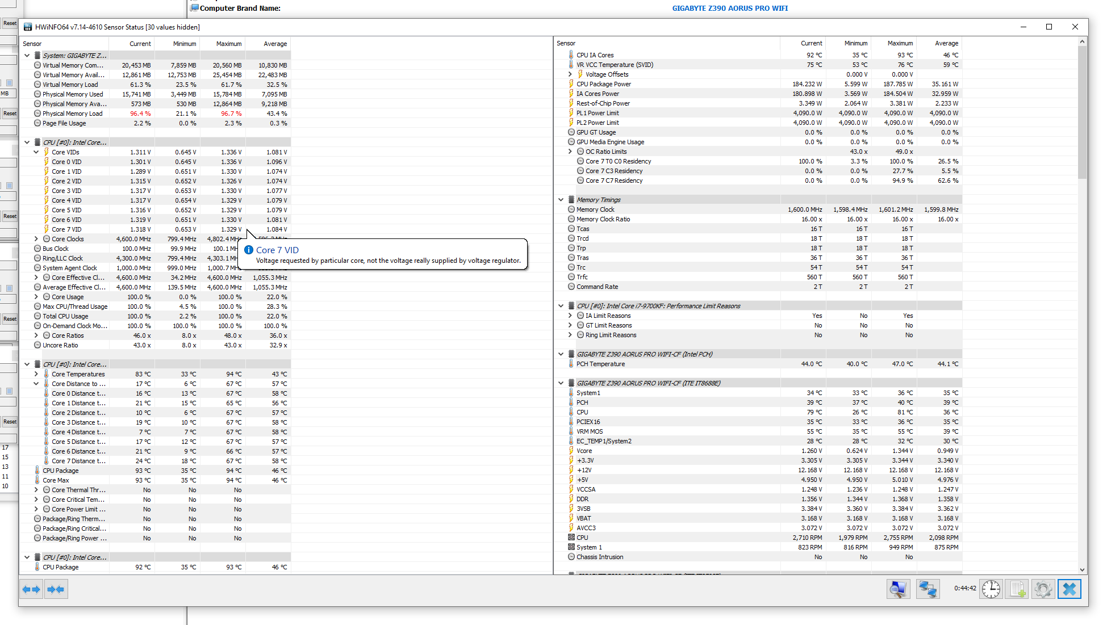The width and height of the screenshot is (1107, 625).
Task: Click the shrink columns arrows button
Action: pos(56,589)
